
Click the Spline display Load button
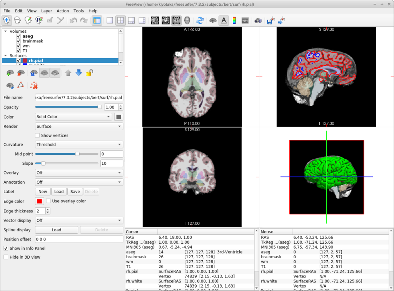(57, 230)
